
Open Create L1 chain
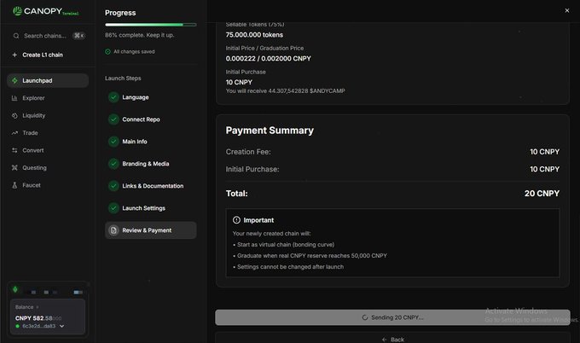pos(43,55)
